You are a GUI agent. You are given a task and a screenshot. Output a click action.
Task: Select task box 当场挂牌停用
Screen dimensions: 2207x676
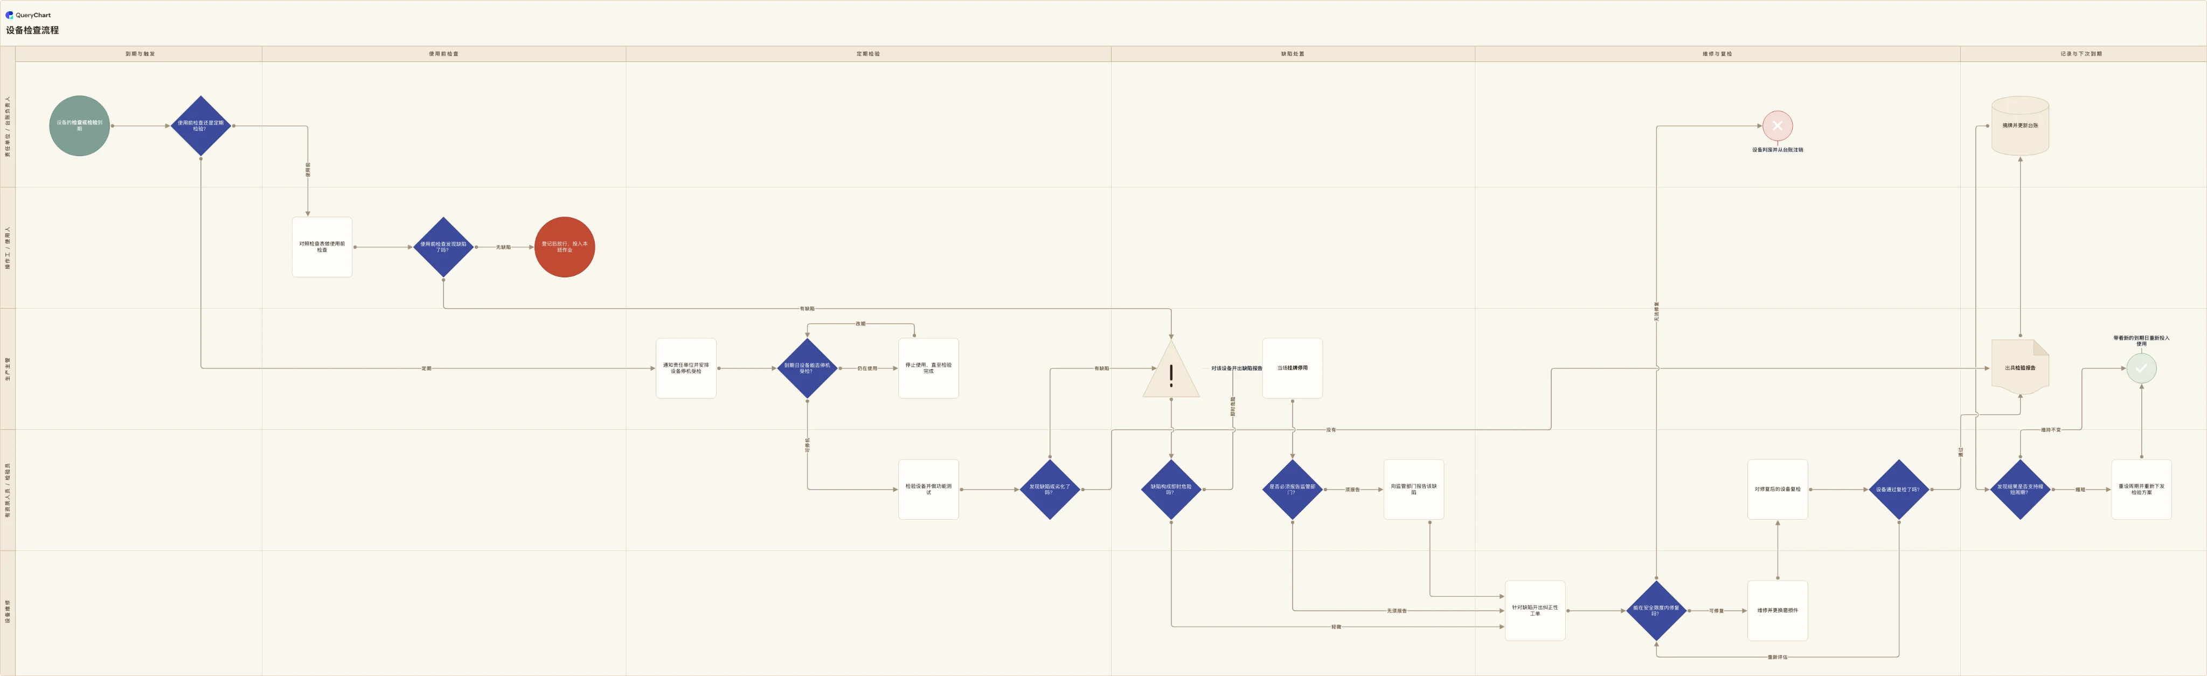pyautogui.click(x=1292, y=368)
